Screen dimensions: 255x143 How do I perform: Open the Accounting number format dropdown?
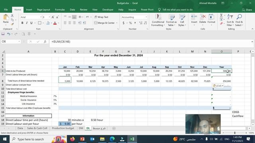[146, 17]
